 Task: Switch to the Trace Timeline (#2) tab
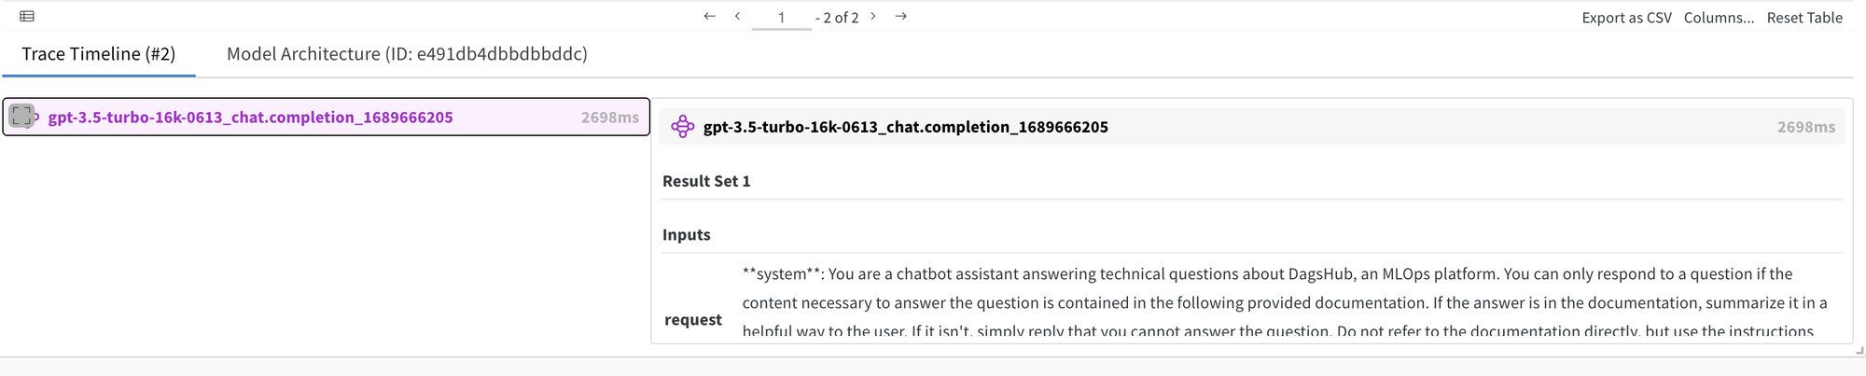coord(99,53)
